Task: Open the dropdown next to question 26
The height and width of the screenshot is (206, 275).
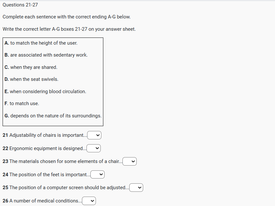Action: point(89,201)
